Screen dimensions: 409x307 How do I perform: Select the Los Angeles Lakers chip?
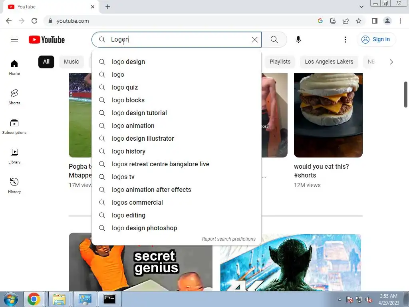pyautogui.click(x=329, y=62)
